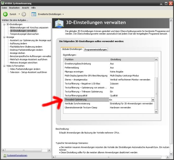Click the Einstellung column header
This screenshot has width=174, height=160.
click(x=132, y=60)
